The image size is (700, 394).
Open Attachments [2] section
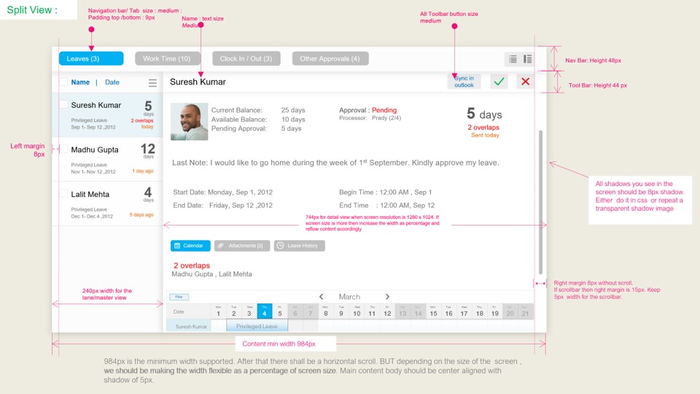click(242, 246)
